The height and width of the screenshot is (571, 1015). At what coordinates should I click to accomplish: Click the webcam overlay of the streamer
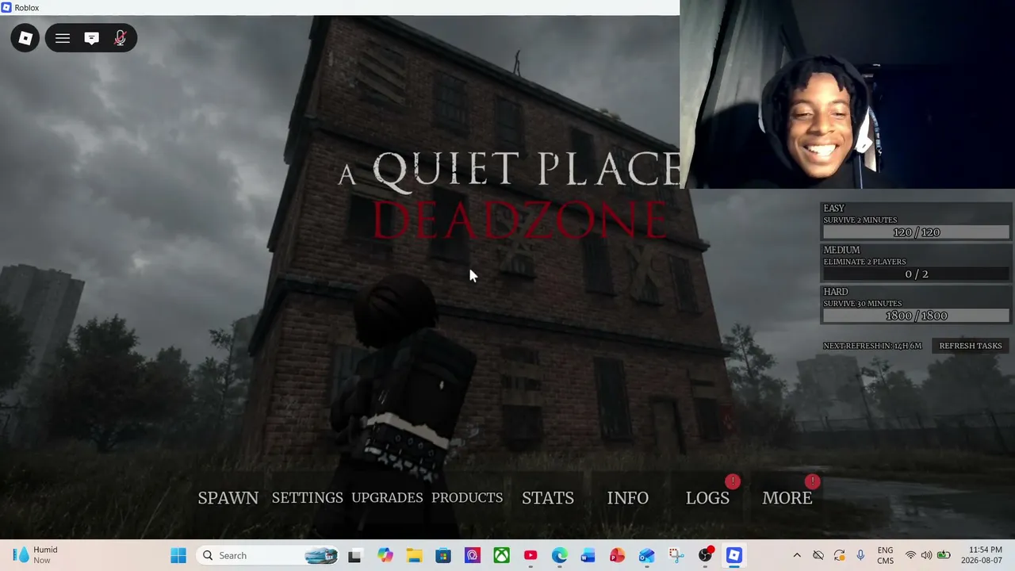pyautogui.click(x=847, y=94)
